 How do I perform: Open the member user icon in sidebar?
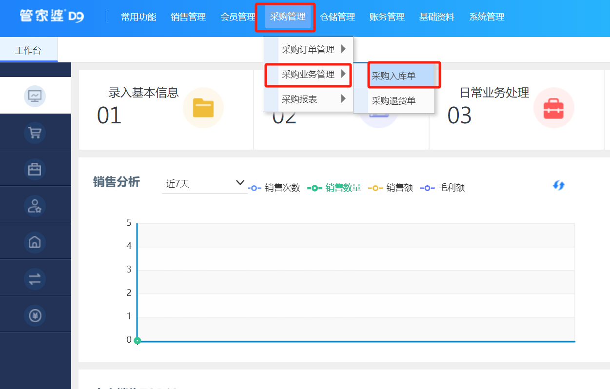coord(35,206)
